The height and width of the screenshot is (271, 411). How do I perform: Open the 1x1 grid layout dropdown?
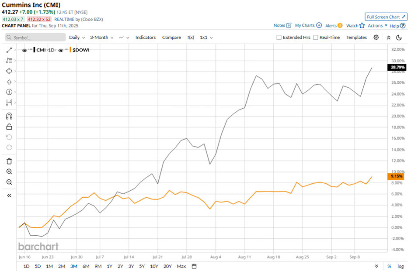[206, 38]
